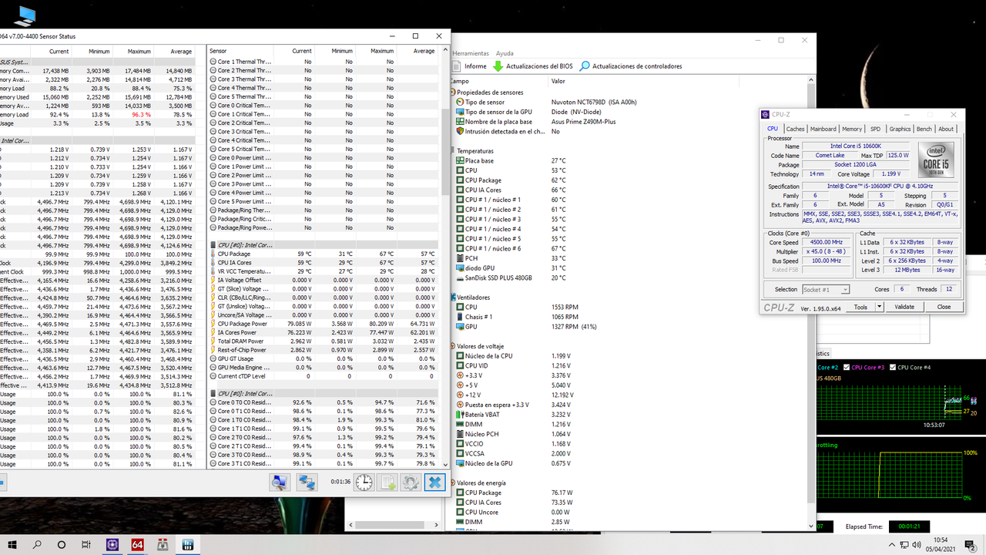Click CPU Package Power sensor row icon
The height and width of the screenshot is (555, 986).
tap(213, 323)
